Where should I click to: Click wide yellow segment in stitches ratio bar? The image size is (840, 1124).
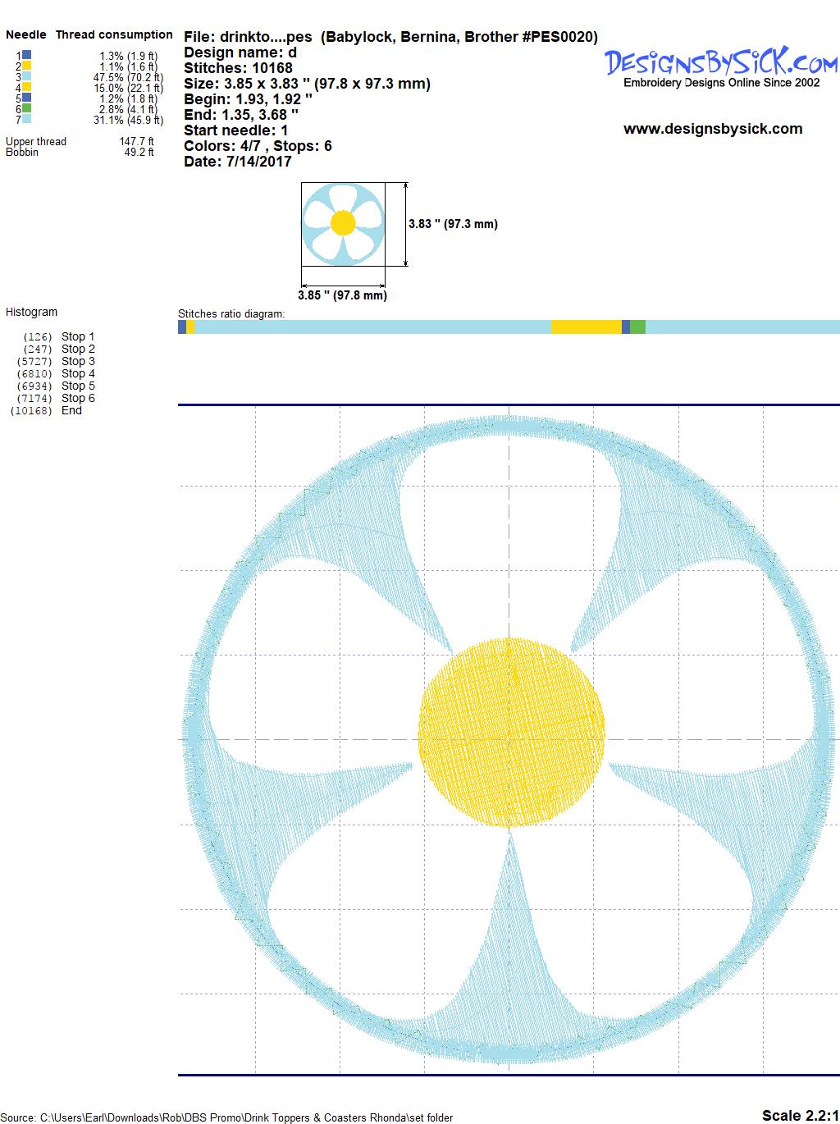click(x=586, y=327)
